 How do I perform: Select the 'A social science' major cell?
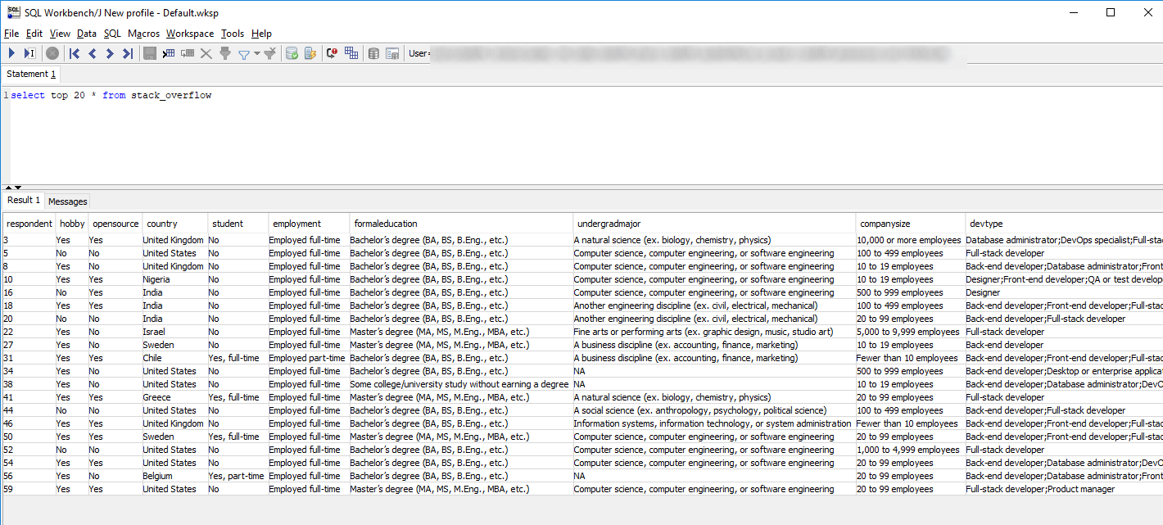click(714, 410)
